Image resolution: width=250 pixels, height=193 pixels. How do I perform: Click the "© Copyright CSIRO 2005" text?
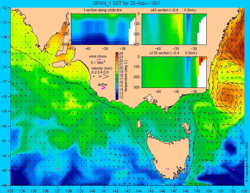coord(247,162)
